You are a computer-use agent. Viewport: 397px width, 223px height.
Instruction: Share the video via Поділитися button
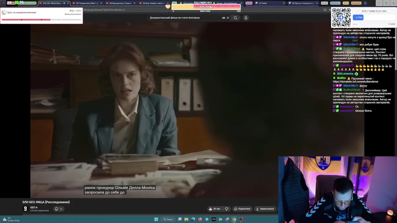point(242,209)
